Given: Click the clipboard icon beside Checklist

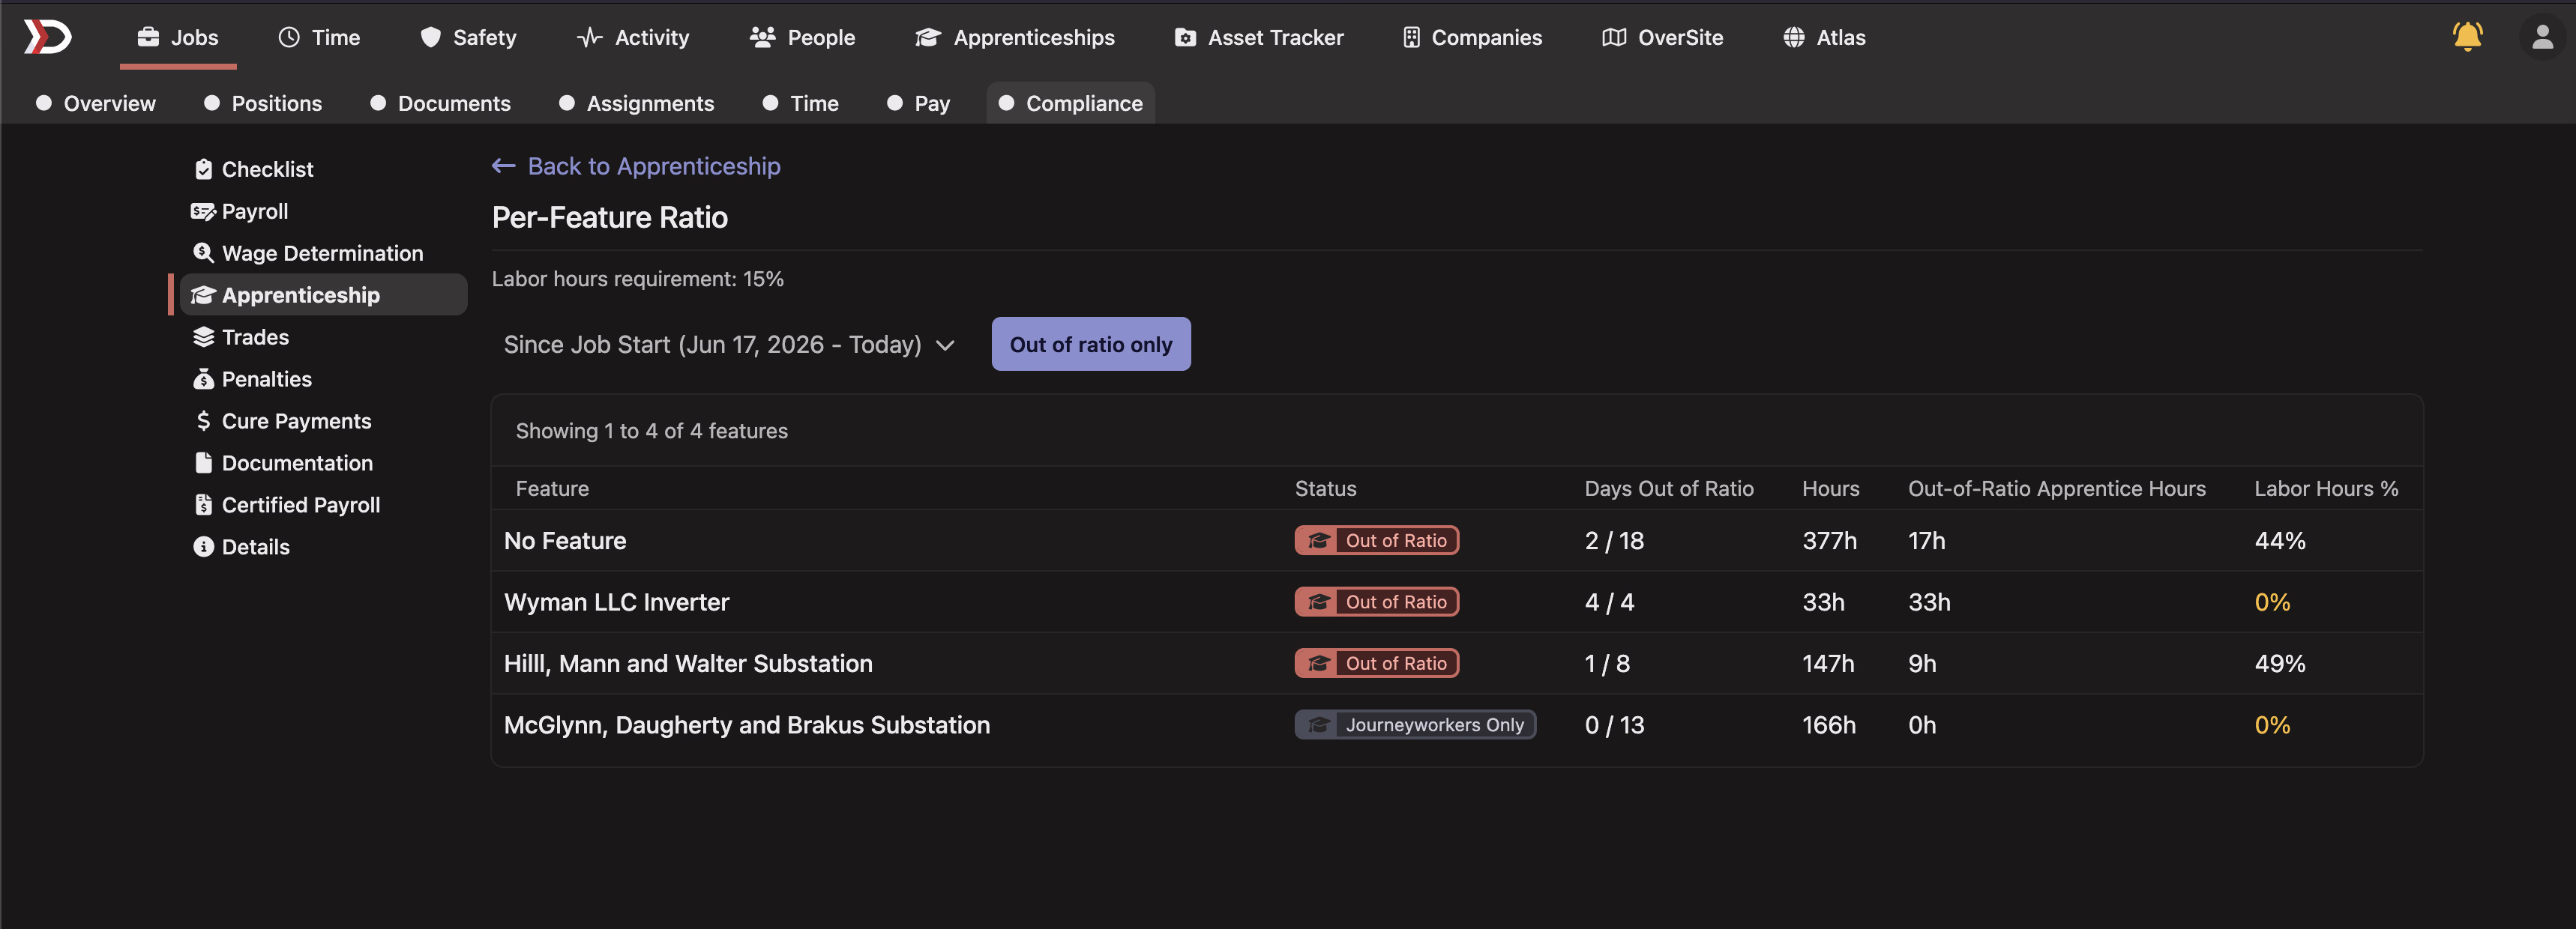Looking at the screenshot, I should tap(204, 169).
